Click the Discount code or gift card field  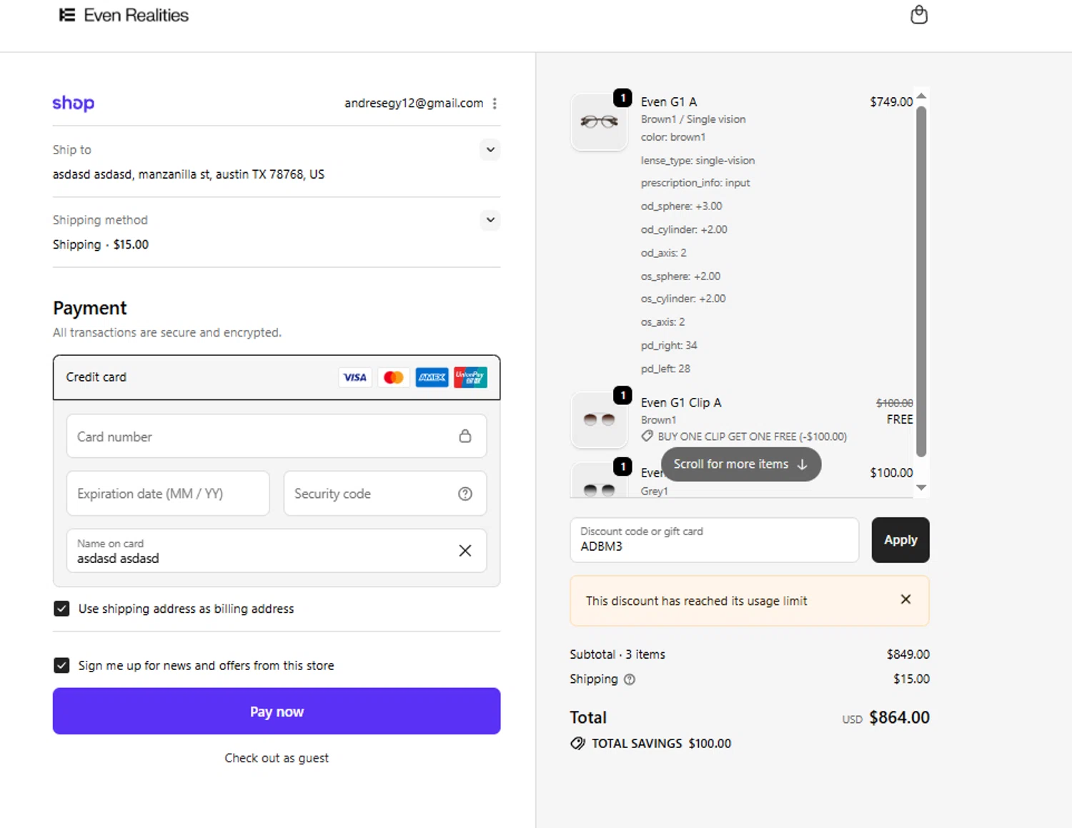[x=715, y=540]
